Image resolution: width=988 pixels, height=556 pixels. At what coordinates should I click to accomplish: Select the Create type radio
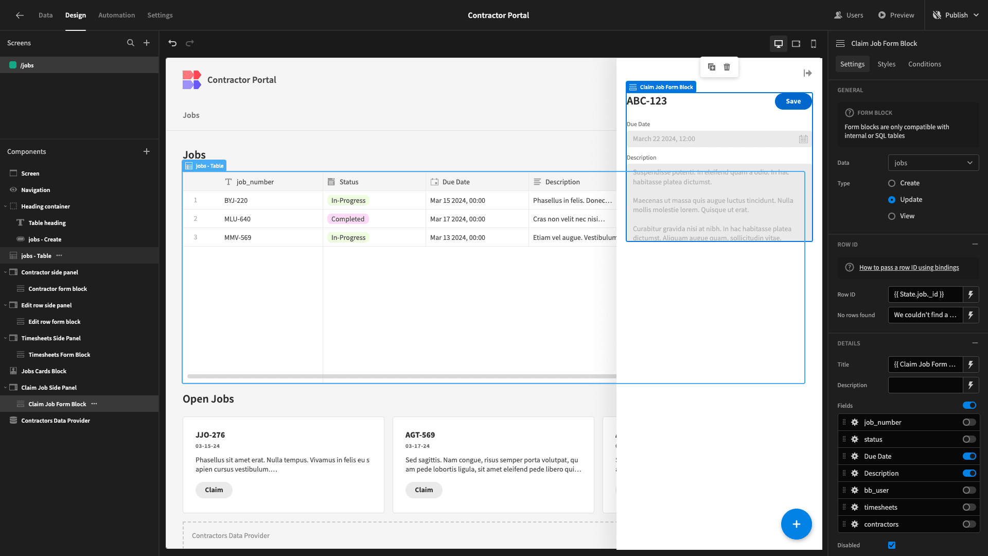[x=892, y=183]
